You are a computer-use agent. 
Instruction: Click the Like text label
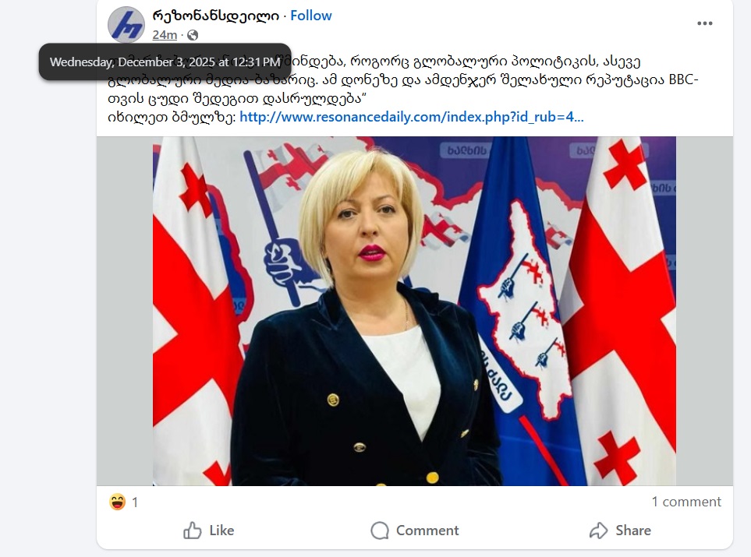point(221,531)
